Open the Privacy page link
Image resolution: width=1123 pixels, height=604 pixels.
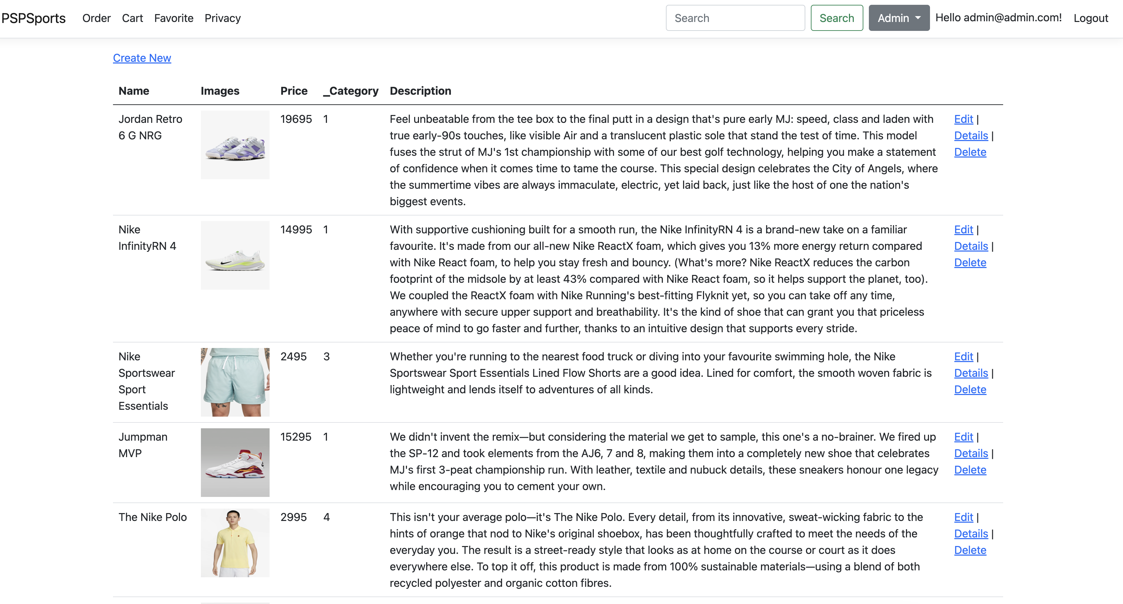222,18
